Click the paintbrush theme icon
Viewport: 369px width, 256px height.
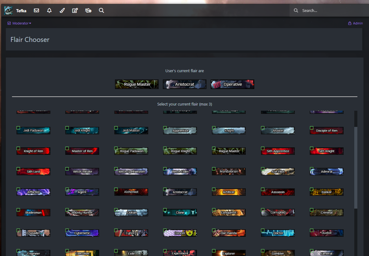click(62, 10)
